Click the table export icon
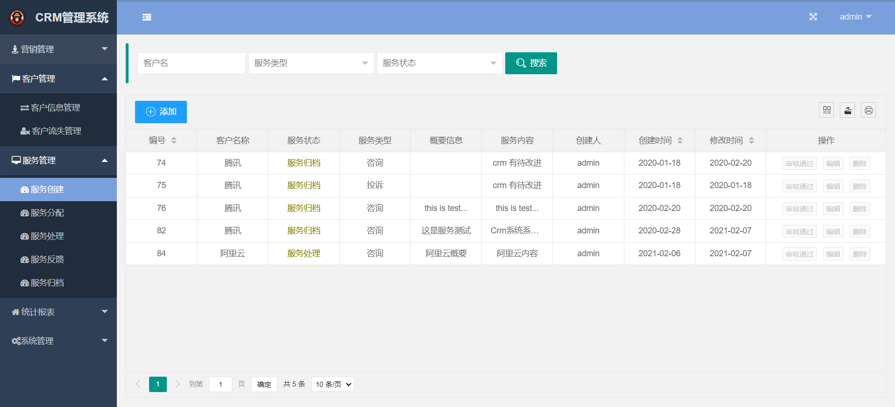Viewport: 895px width, 407px height. pos(847,110)
